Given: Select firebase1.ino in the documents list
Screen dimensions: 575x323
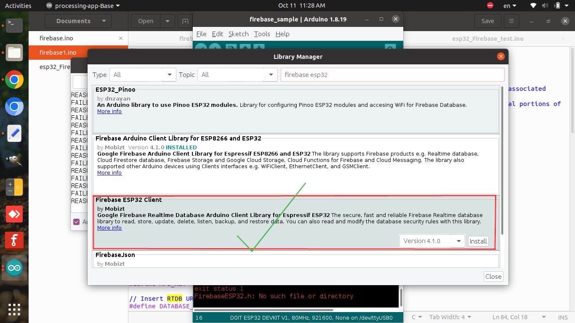Looking at the screenshot, I should coord(78,53).
